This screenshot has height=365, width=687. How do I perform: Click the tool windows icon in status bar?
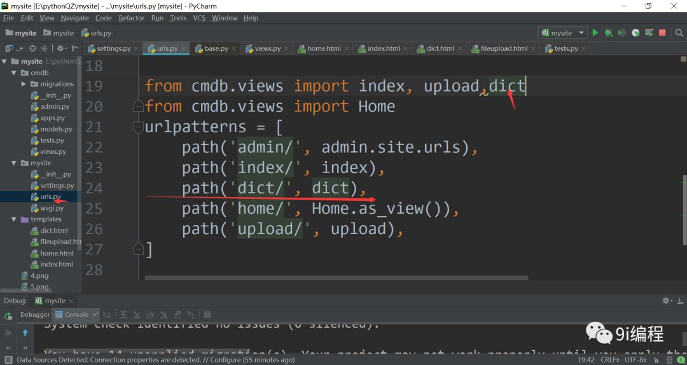8,360
